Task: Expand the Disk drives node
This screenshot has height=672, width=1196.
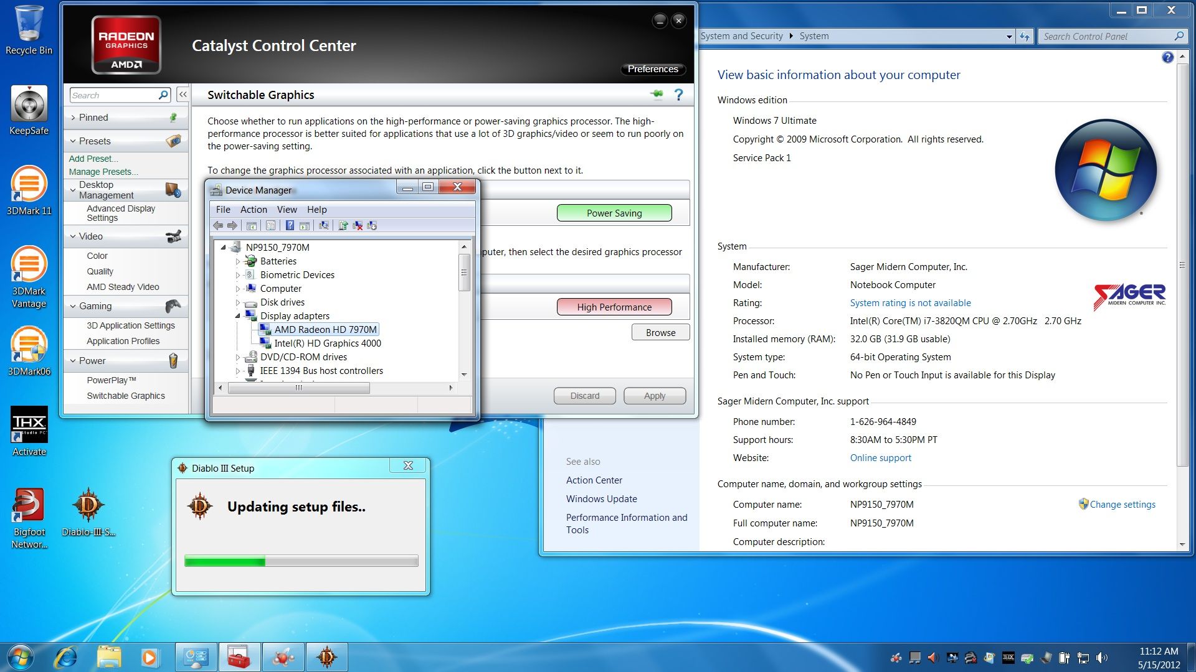Action: [237, 302]
